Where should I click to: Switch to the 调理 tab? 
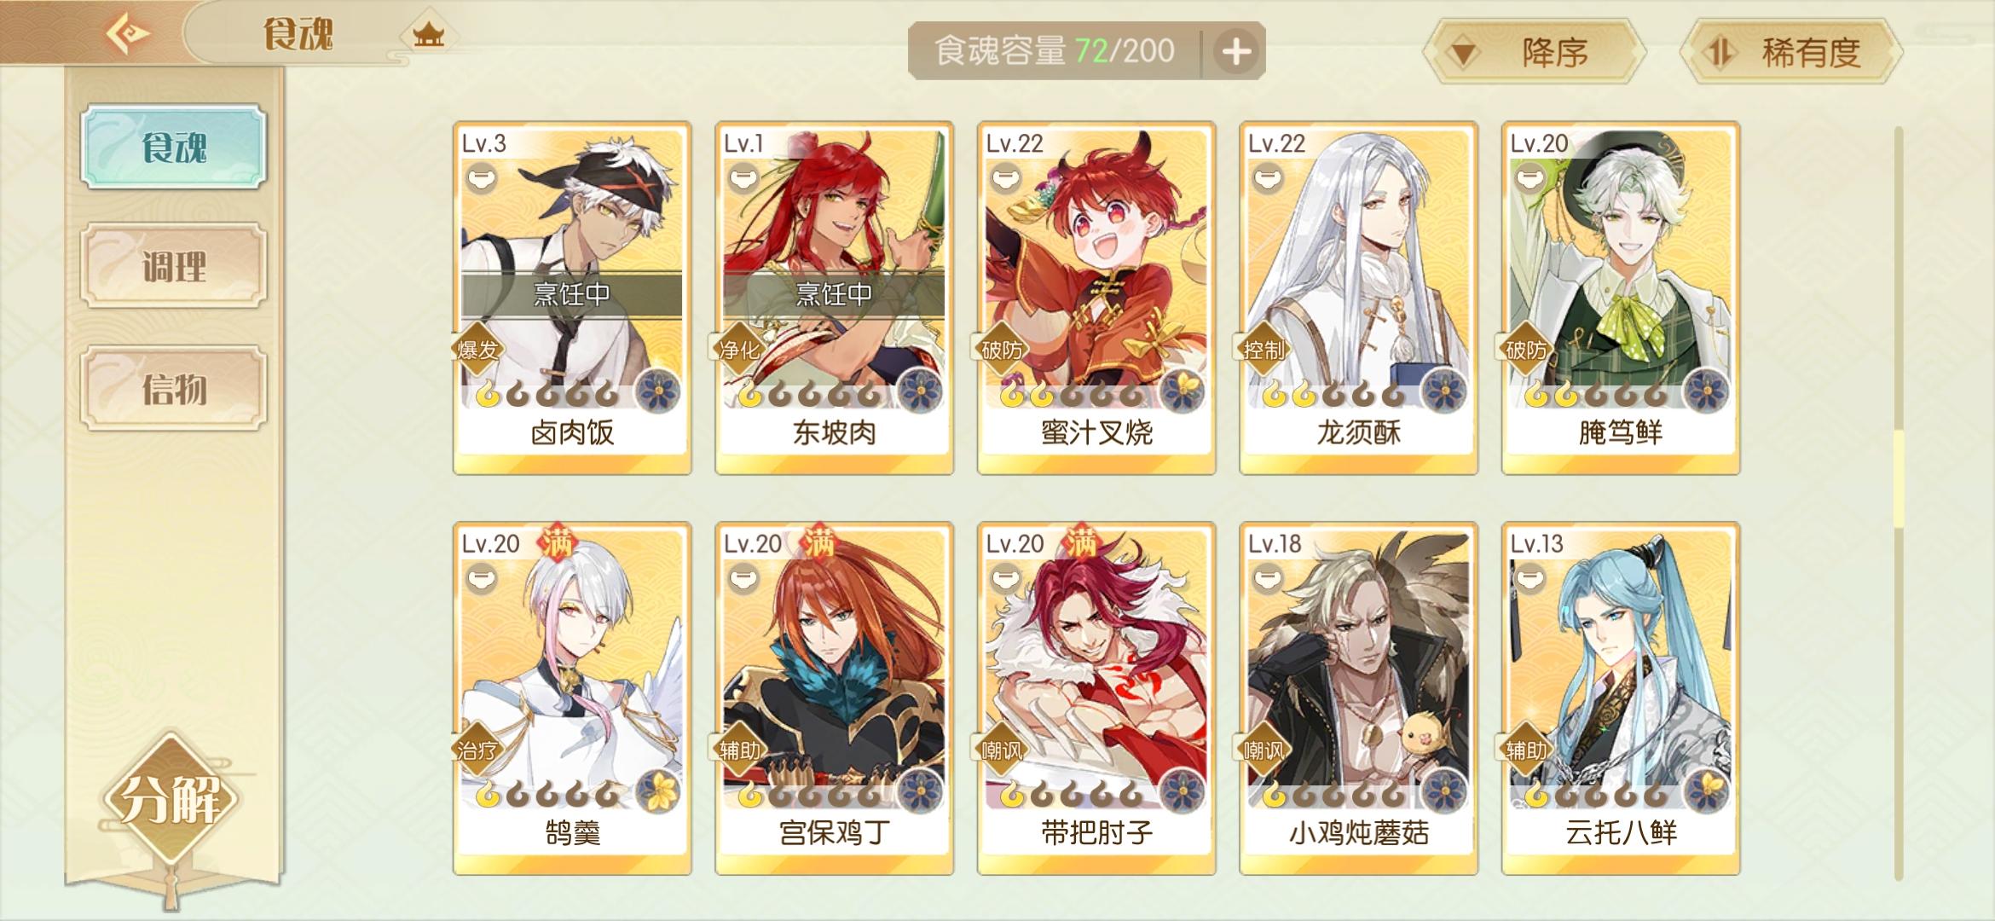(x=174, y=266)
